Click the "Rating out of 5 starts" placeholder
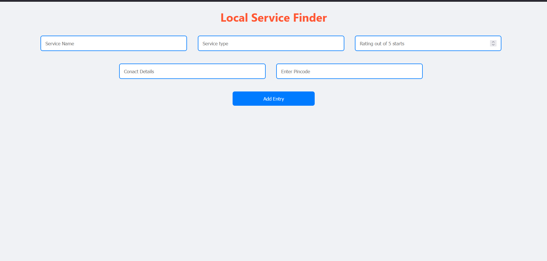Viewport: 547px width, 261px height. [x=382, y=44]
